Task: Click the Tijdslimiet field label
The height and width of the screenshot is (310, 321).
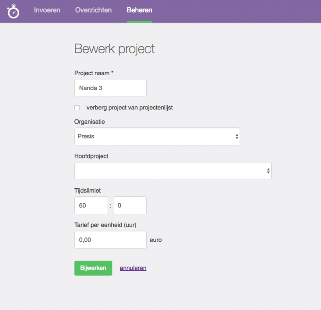Action: (x=88, y=191)
